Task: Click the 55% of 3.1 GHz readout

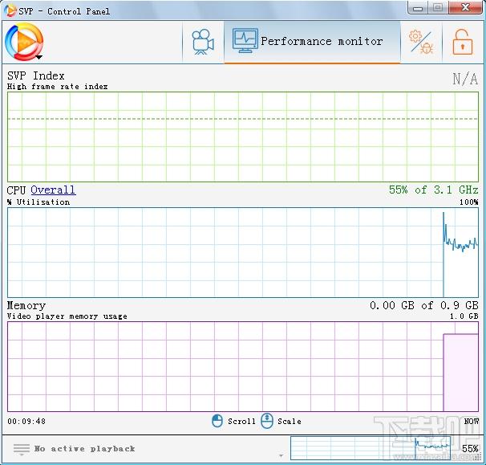Action: (433, 190)
